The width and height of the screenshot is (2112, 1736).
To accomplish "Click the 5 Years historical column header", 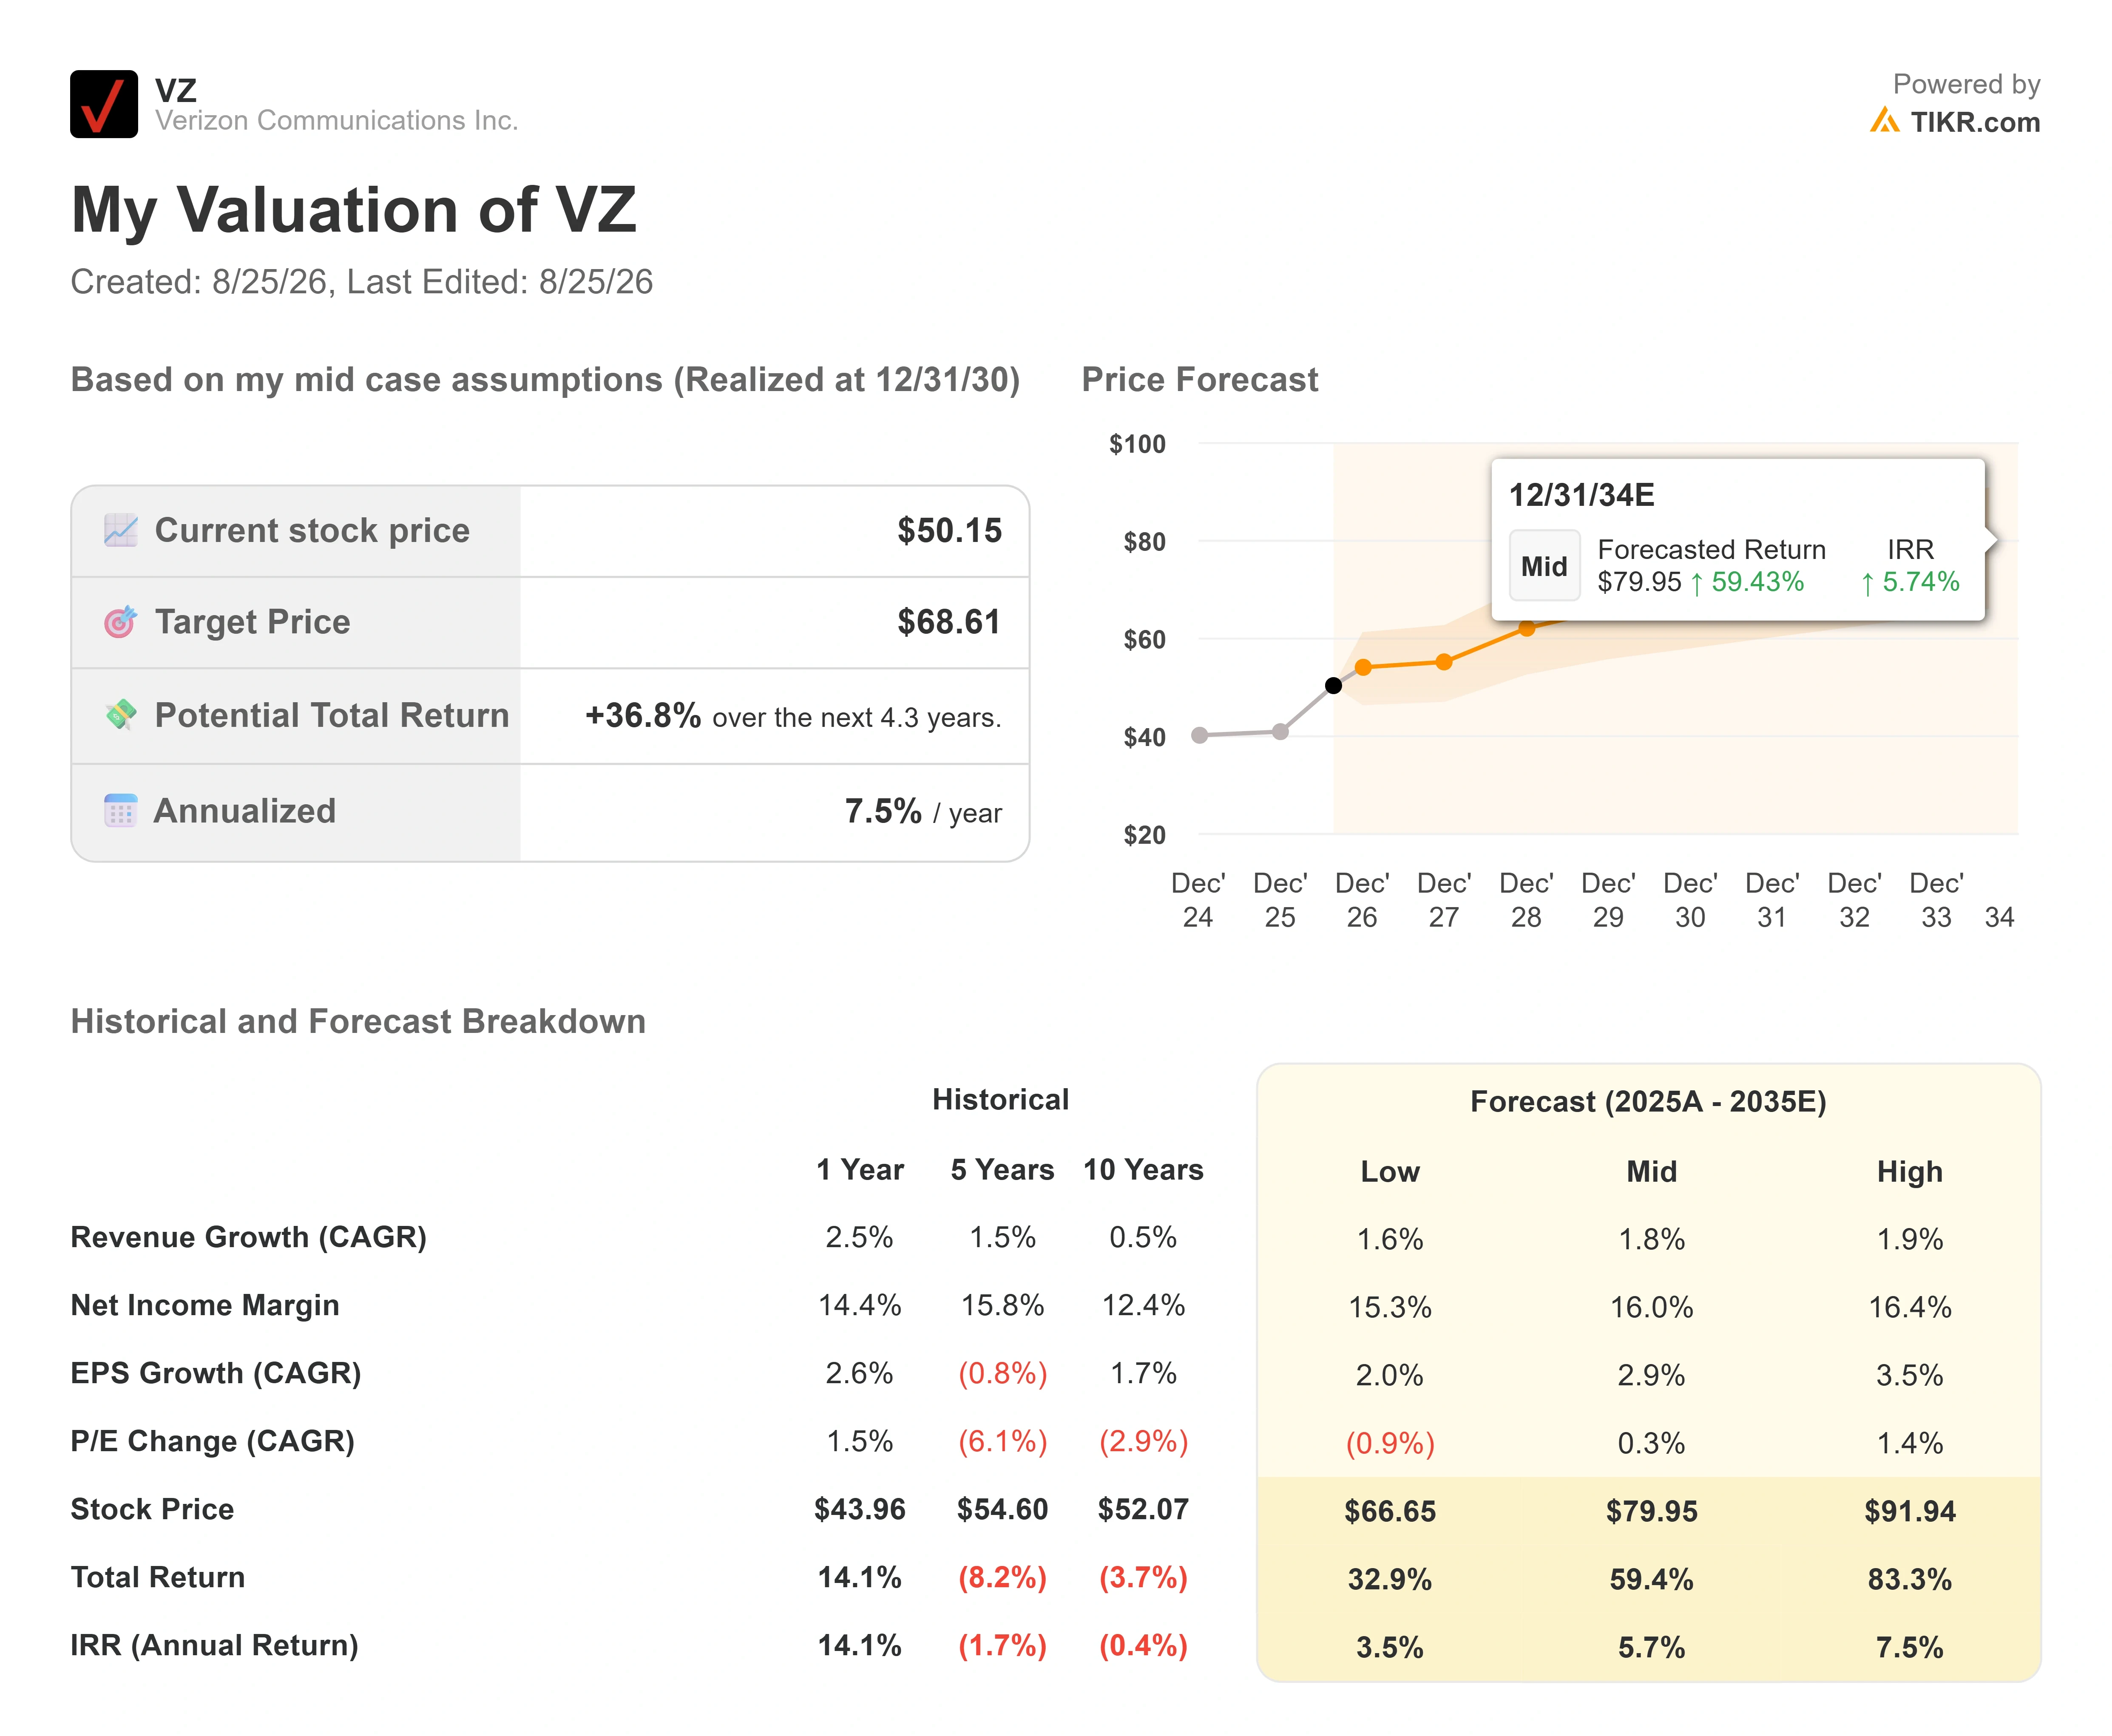I will [x=1002, y=1170].
